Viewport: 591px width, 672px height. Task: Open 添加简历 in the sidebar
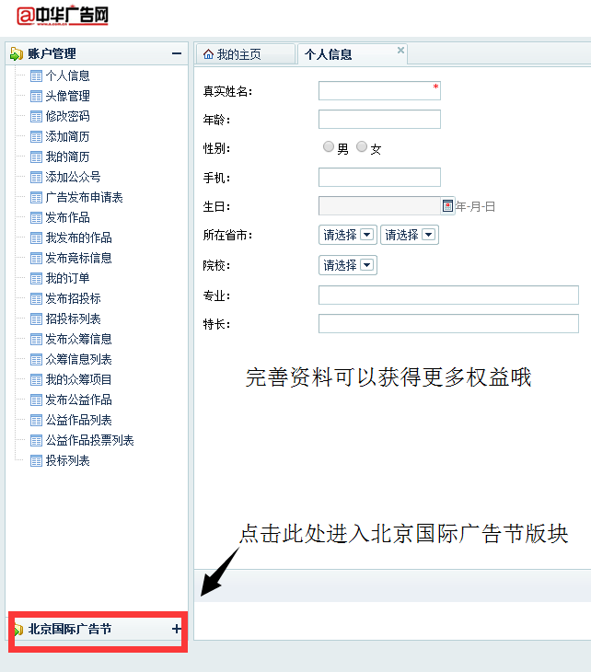tap(68, 137)
